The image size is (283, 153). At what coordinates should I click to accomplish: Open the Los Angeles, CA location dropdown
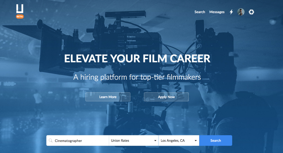coord(179,141)
